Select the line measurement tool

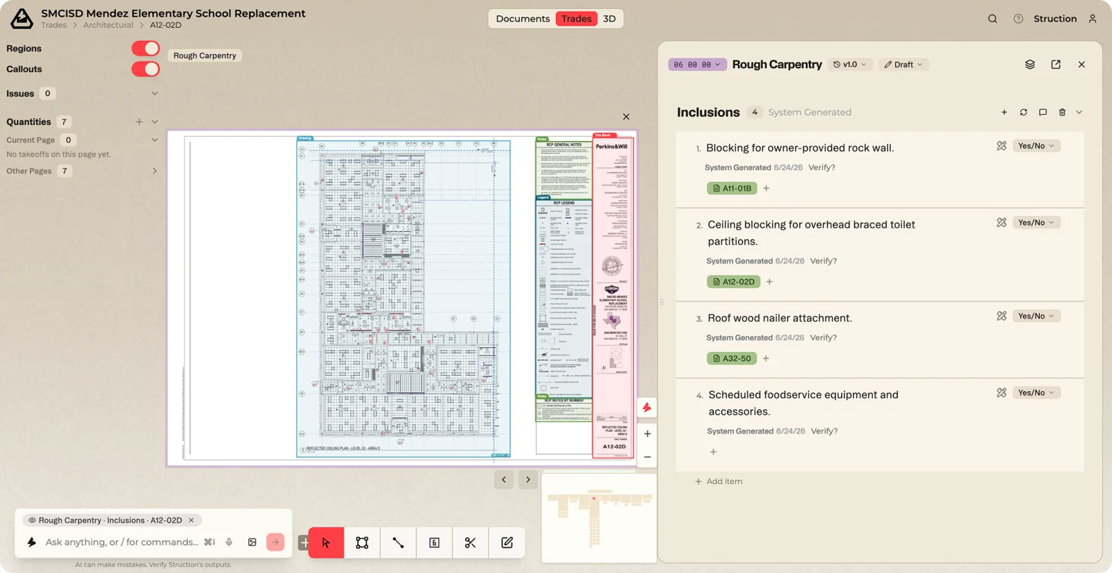398,542
